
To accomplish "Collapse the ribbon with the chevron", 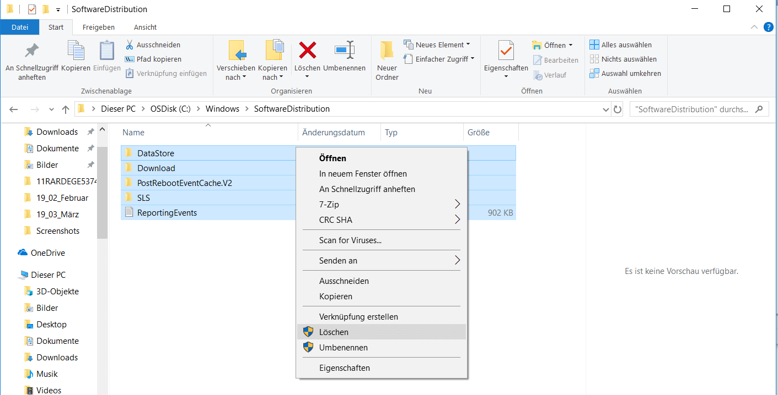I will pyautogui.click(x=754, y=27).
